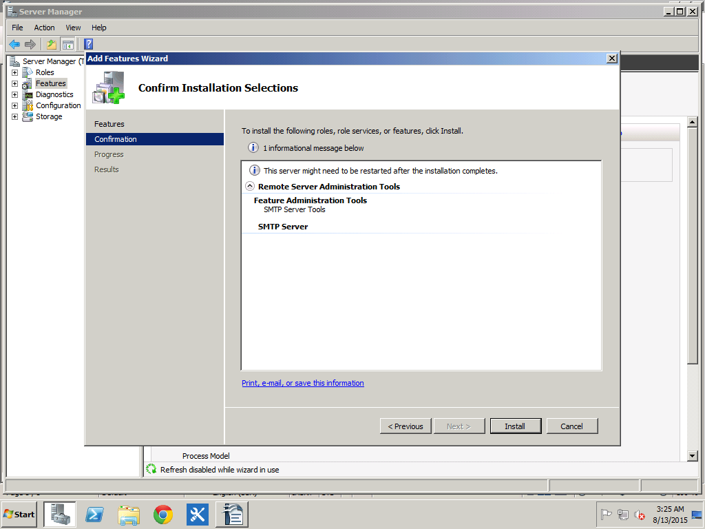Click the Up one level folder icon
Screen dimensions: 705x529
click(52, 44)
